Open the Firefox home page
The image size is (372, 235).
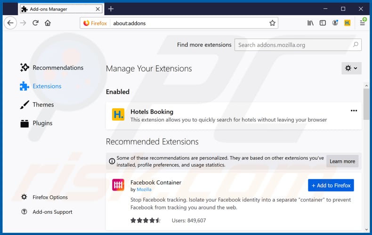[48, 23]
